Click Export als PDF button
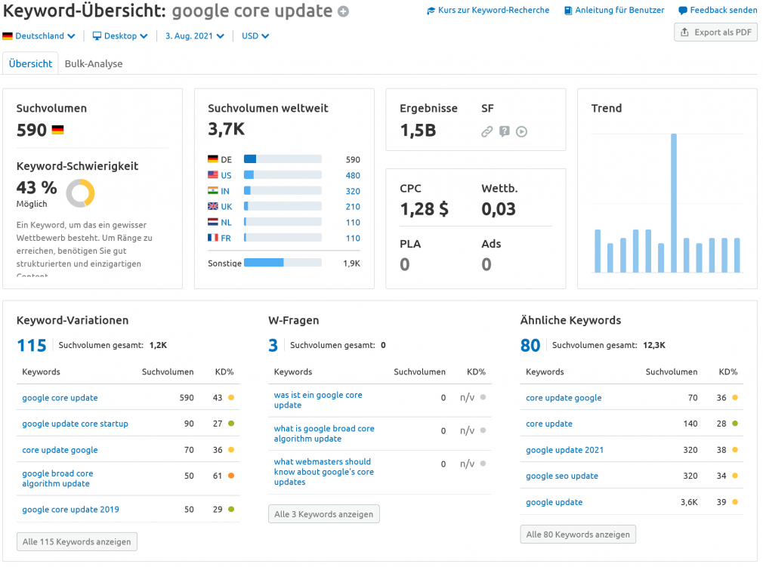763x567 pixels. [x=715, y=32]
